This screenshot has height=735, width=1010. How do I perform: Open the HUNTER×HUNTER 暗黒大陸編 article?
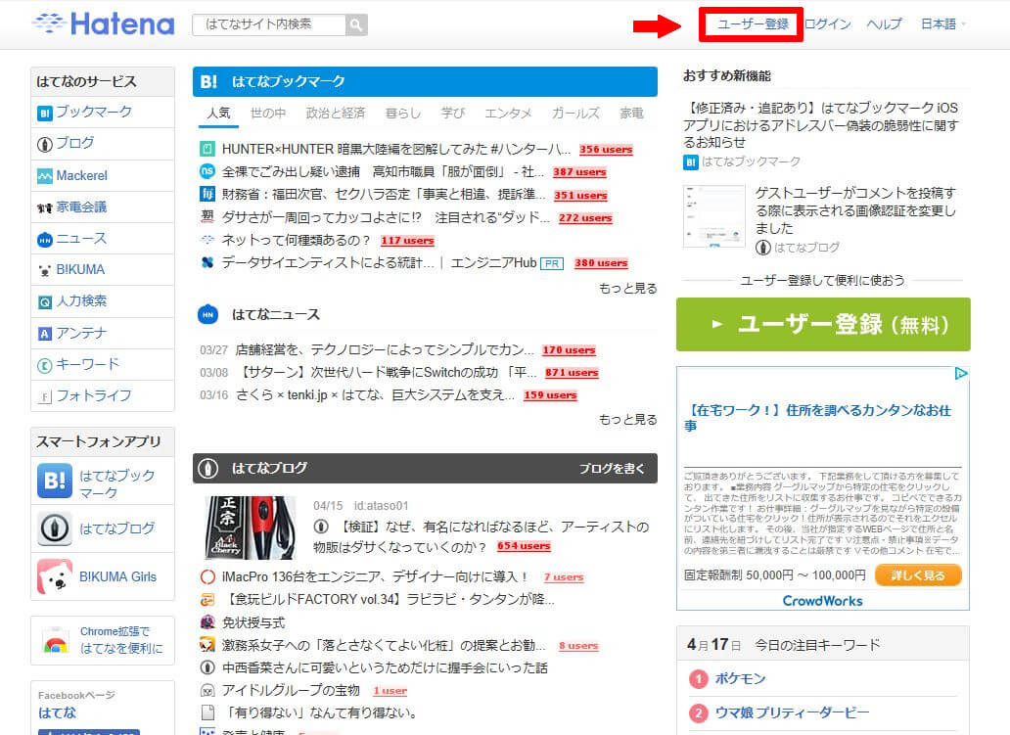coord(396,150)
